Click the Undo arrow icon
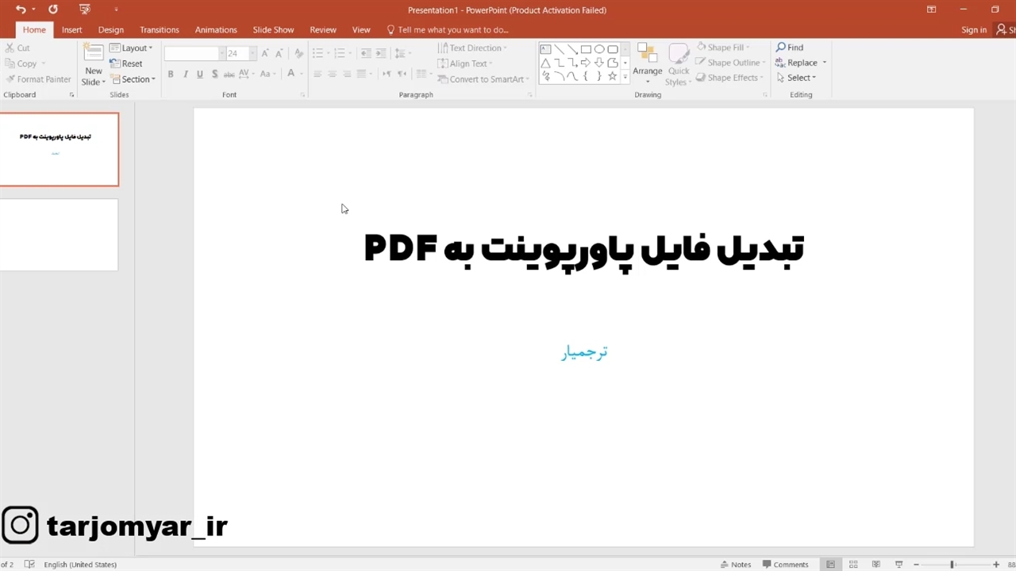The image size is (1016, 571). coord(21,10)
